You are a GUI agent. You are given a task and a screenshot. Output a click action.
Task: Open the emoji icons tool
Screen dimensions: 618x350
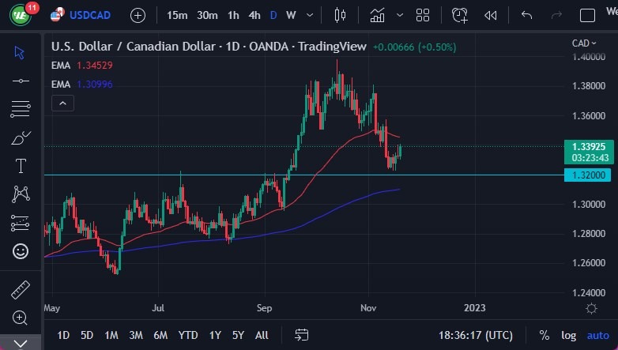point(21,251)
